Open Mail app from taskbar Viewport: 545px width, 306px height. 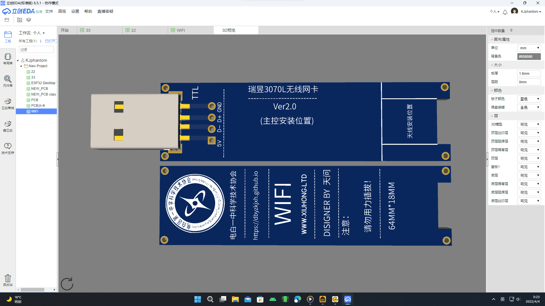click(248, 299)
